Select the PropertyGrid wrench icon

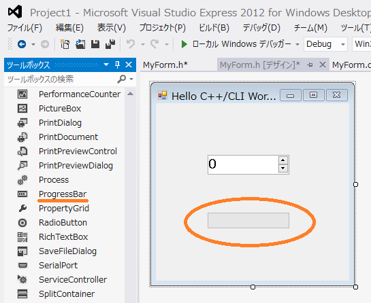pyautogui.click(x=22, y=209)
